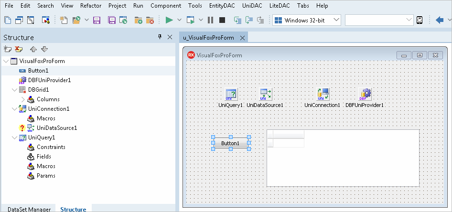452x212 pixels.
Task: Open the EntityDAC menu
Action: 222,5
